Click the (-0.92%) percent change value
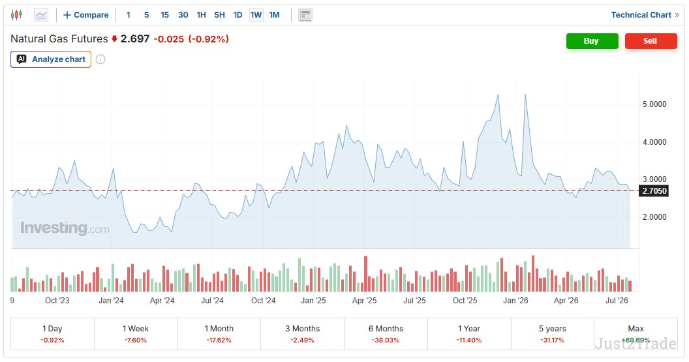The width and height of the screenshot is (689, 362). pos(209,39)
